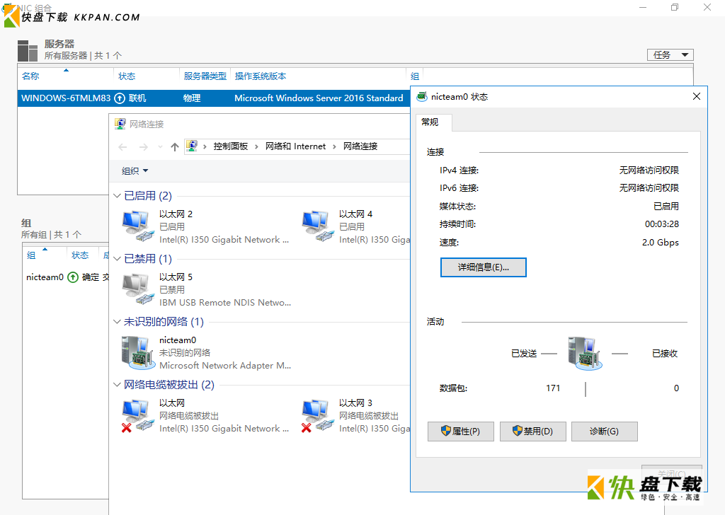
Task: Navigate forward in Network Connections
Action: (144, 147)
